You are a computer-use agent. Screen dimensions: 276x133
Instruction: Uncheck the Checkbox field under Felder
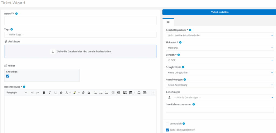[x=8, y=76]
